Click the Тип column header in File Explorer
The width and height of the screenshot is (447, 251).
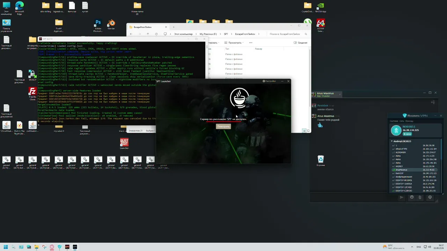(227, 49)
